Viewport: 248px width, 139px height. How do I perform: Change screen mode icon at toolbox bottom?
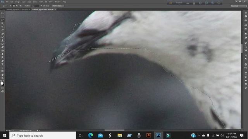2,92
